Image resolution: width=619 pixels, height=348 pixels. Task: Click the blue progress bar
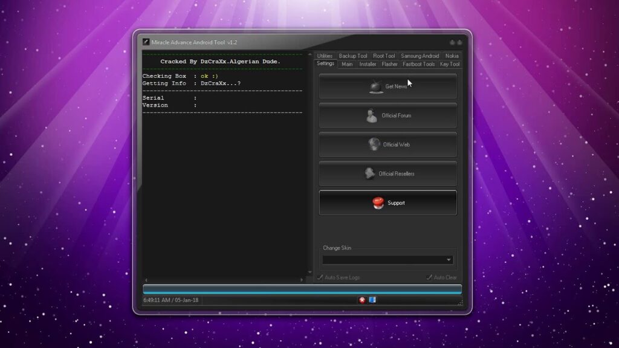(x=302, y=289)
